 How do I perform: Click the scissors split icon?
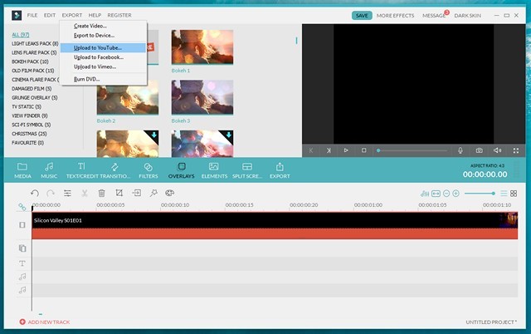pyautogui.click(x=85, y=193)
